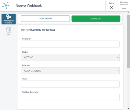This screenshot has width=130, height=110.
Task: Save the webhook with GUARDAR
Action: click(x=96, y=18)
